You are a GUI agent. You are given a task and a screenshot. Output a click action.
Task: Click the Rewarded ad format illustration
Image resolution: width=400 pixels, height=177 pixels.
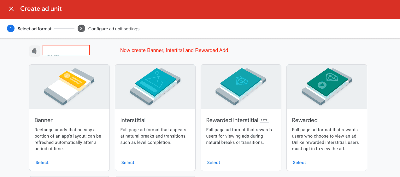coord(327,87)
